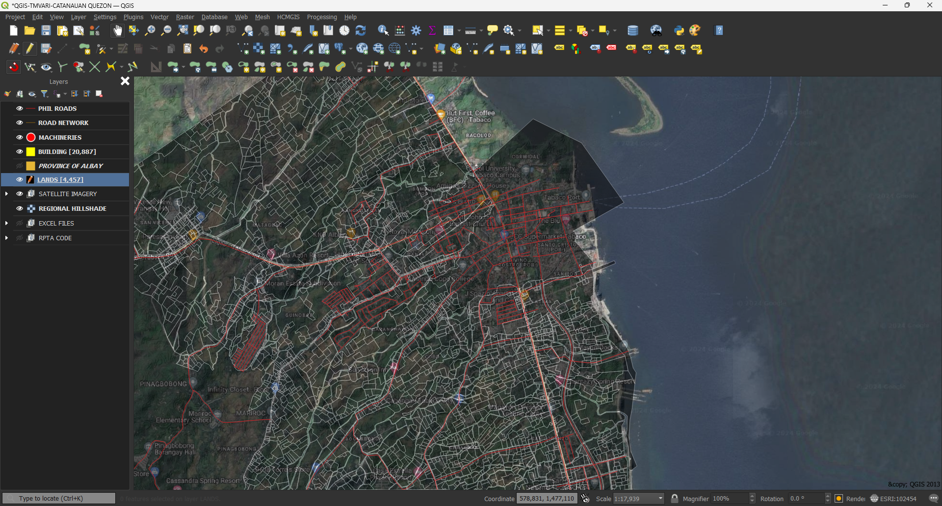942x506 pixels.
Task: Open the Vector menu
Action: pos(159,17)
